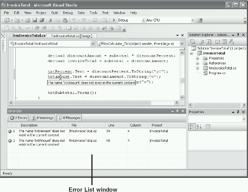Viewport: 248px width, 192px height.
Task: Toggle the 0 Messages filter
Action: coord(69,118)
